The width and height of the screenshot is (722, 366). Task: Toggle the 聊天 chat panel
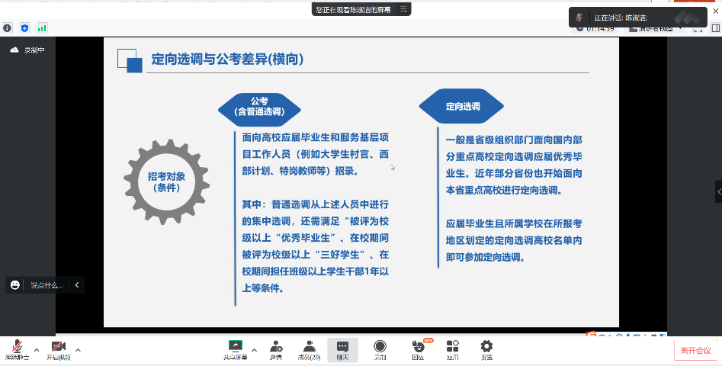click(x=342, y=349)
